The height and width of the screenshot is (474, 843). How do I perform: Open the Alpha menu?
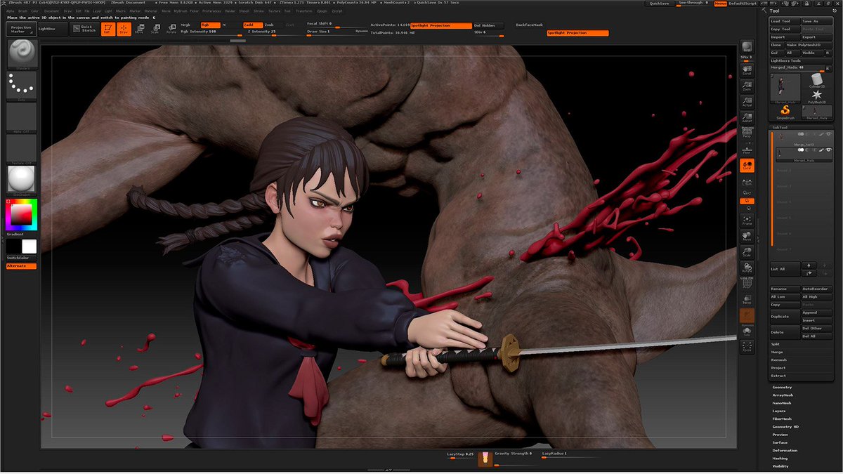tap(11, 11)
